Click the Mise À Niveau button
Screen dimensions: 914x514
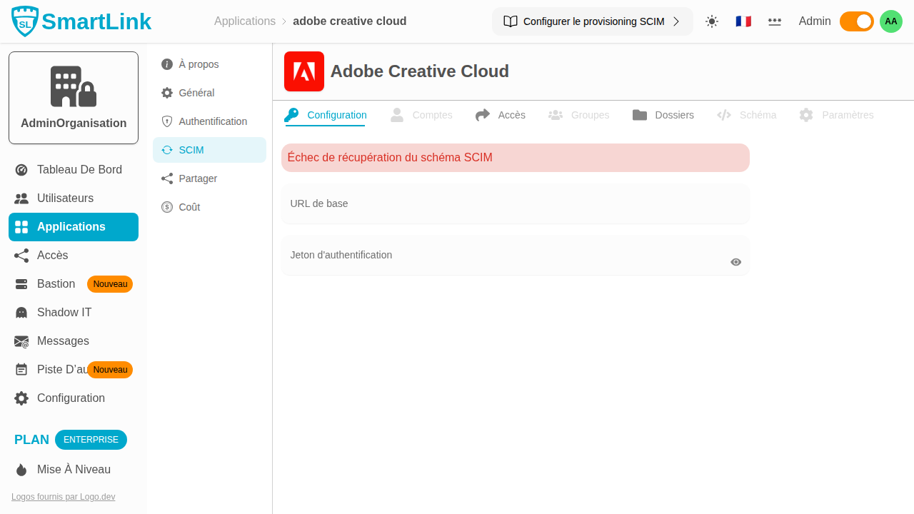(x=73, y=469)
